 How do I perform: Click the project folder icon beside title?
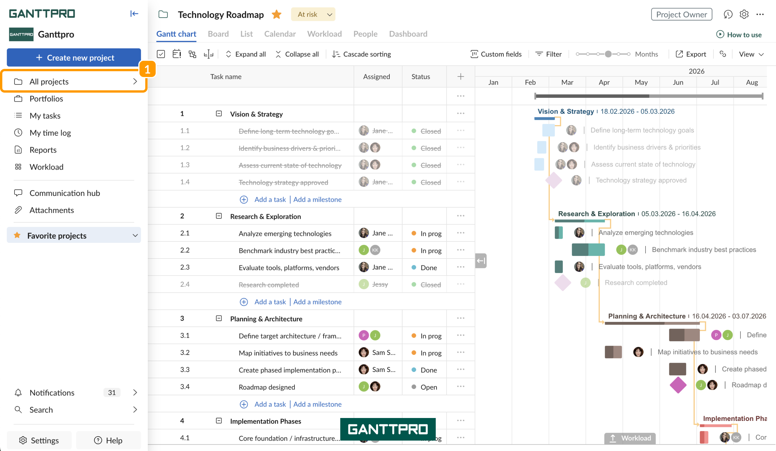click(163, 14)
